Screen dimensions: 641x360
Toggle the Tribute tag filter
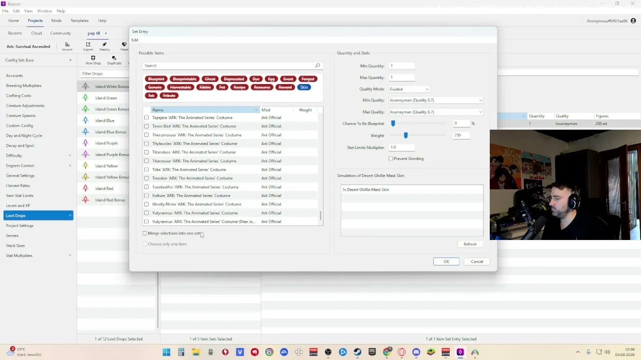pyautogui.click(x=169, y=95)
